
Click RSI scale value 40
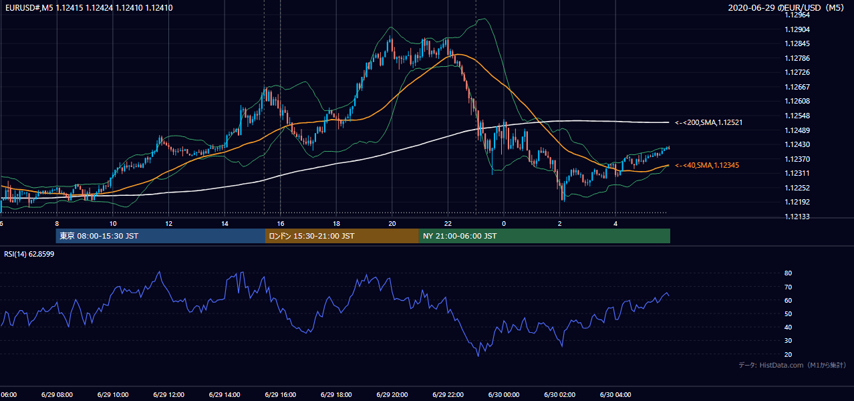[x=788, y=327]
